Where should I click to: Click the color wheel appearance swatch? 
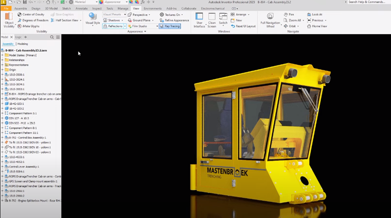101,2
